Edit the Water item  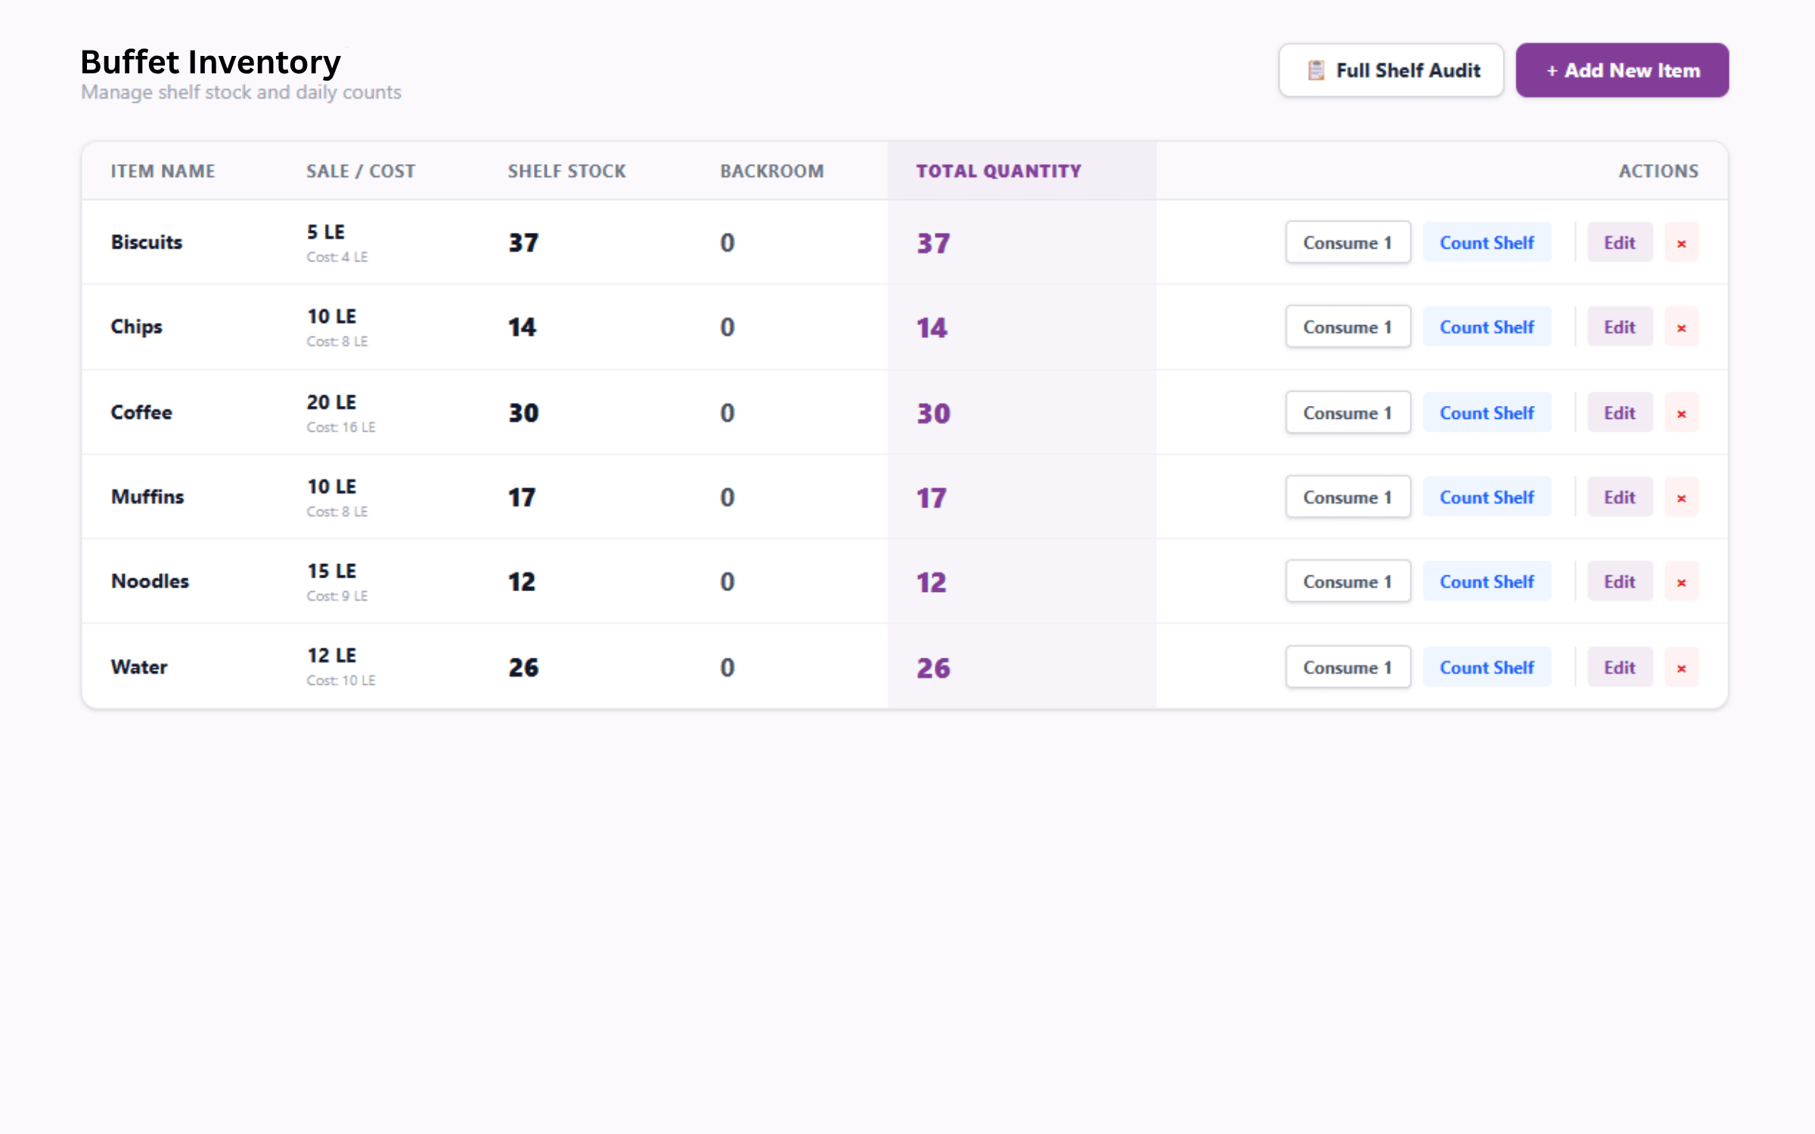click(x=1620, y=668)
